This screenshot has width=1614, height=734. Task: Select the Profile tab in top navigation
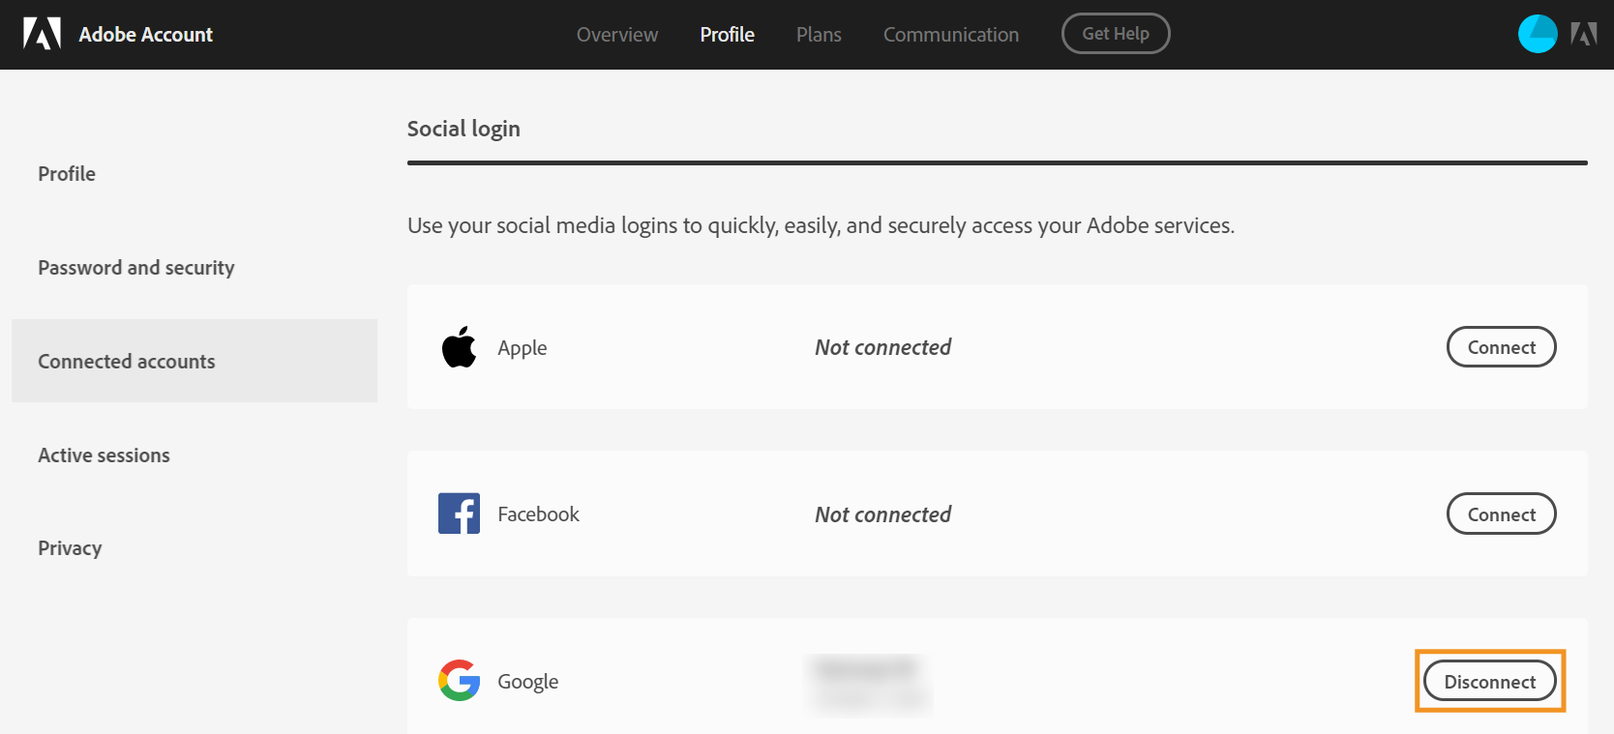(x=728, y=35)
